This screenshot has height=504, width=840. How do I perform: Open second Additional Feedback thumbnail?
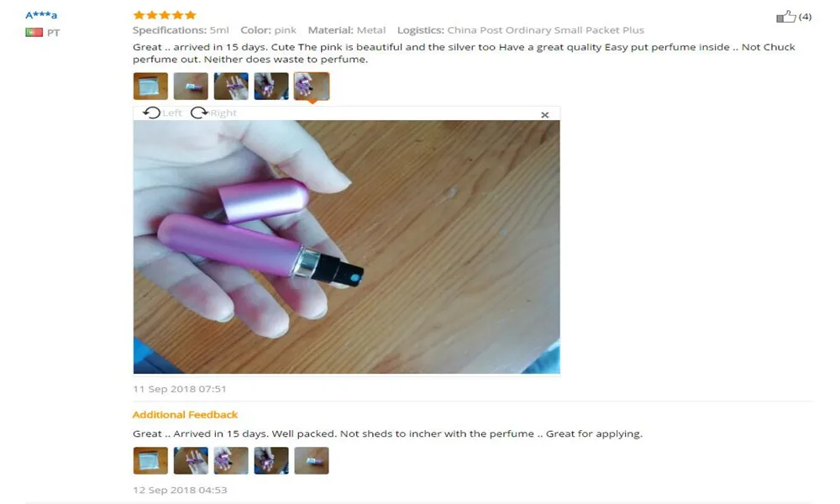191,460
